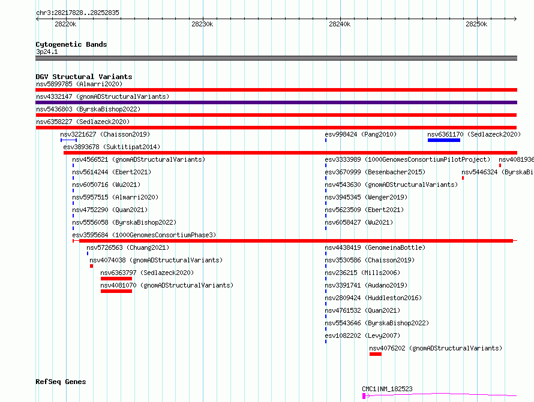Click the magenta CMC1 gene exon glyph
Screen dimensions: 534x402
(x=364, y=396)
